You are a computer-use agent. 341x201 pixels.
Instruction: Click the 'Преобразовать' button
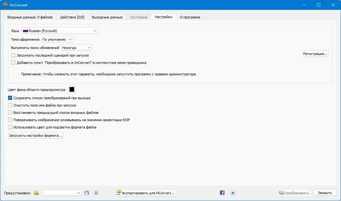tap(294, 193)
